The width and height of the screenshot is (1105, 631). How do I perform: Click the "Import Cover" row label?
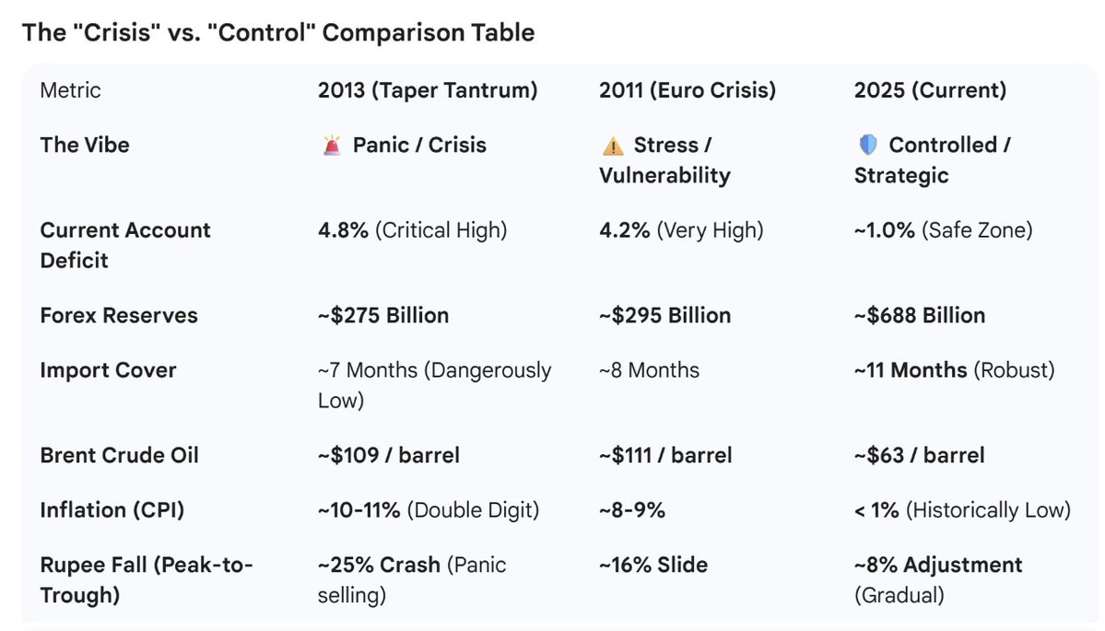click(108, 370)
